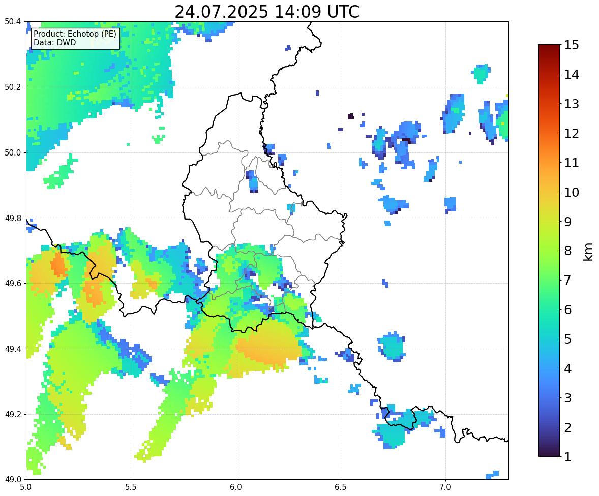Click colorbar tick label 6
The width and height of the screenshot is (599, 496).
tap(568, 309)
